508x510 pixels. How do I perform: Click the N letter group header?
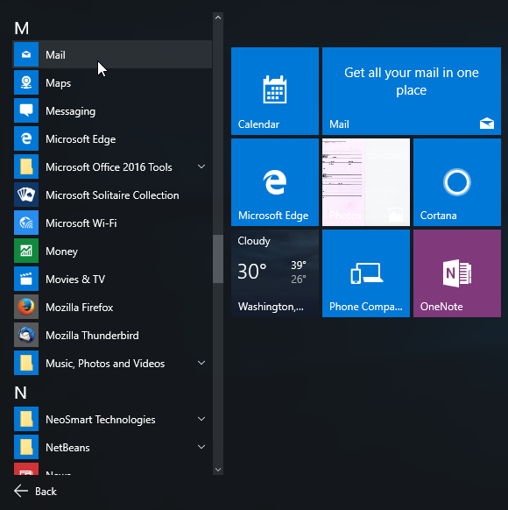pyautogui.click(x=20, y=393)
